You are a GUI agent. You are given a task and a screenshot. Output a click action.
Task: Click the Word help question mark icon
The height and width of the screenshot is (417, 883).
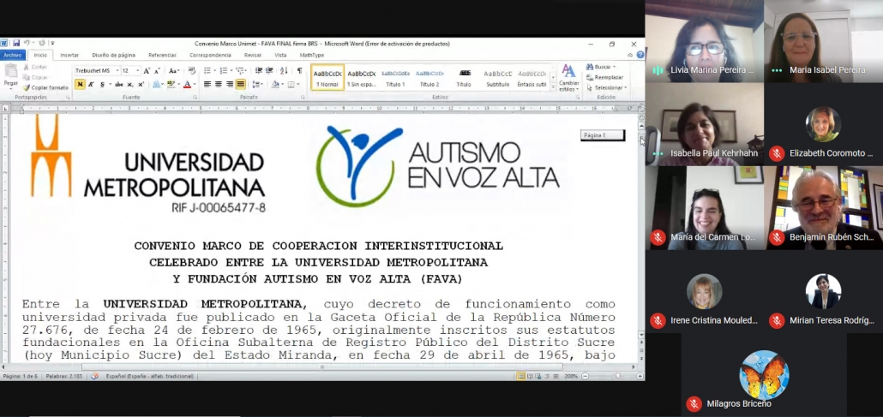[640, 55]
